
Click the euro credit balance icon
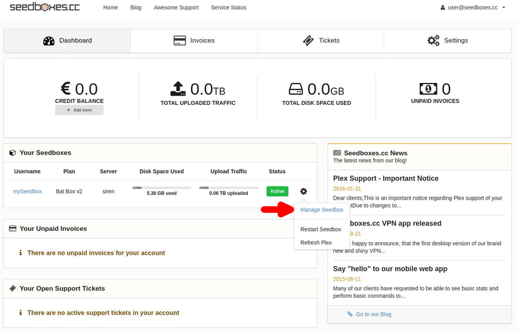(65, 89)
